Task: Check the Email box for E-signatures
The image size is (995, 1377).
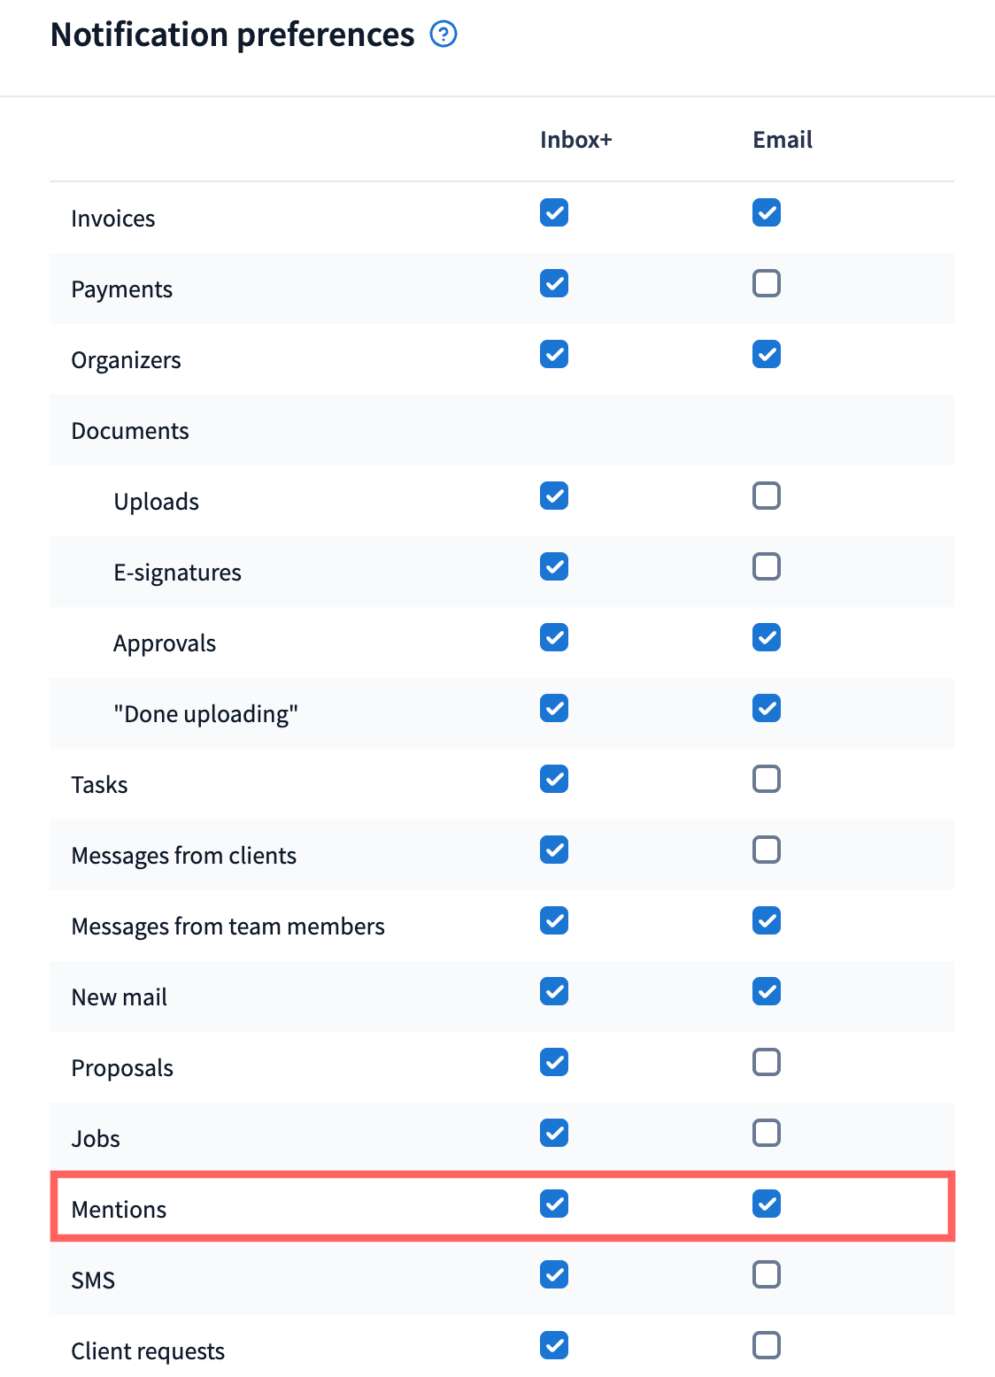Action: [767, 566]
